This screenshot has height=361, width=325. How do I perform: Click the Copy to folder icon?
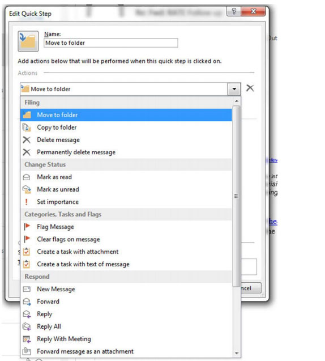coord(27,128)
